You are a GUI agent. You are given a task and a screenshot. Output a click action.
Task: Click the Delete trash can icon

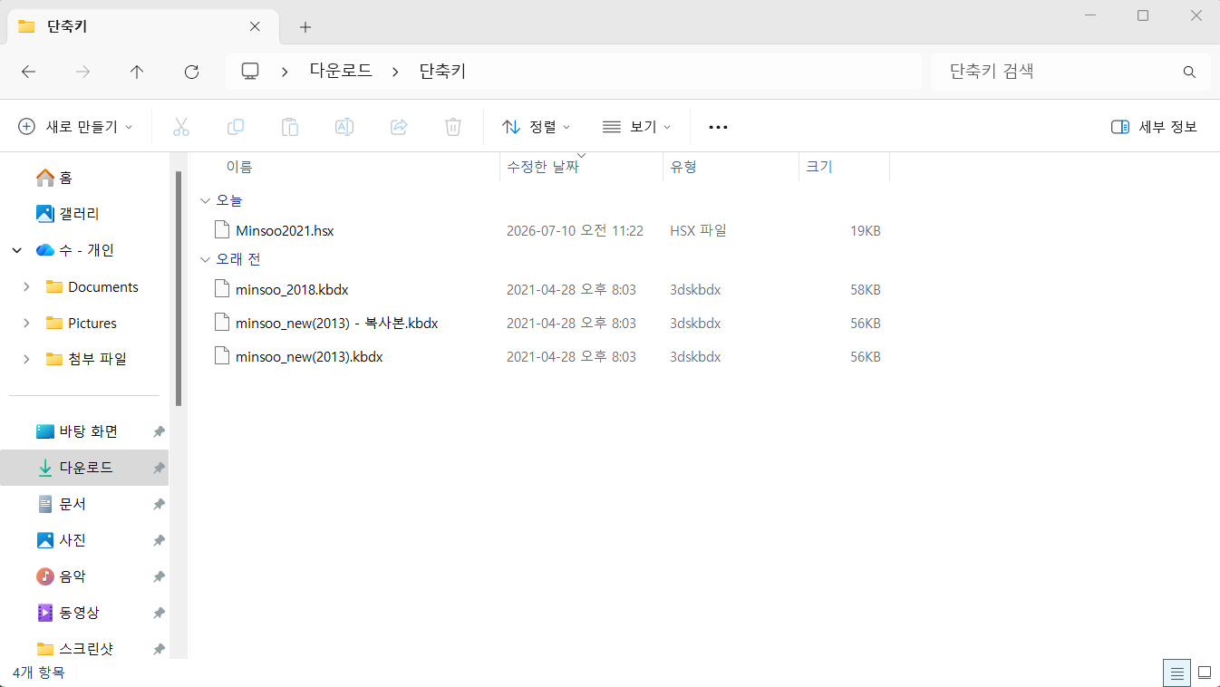coord(453,127)
